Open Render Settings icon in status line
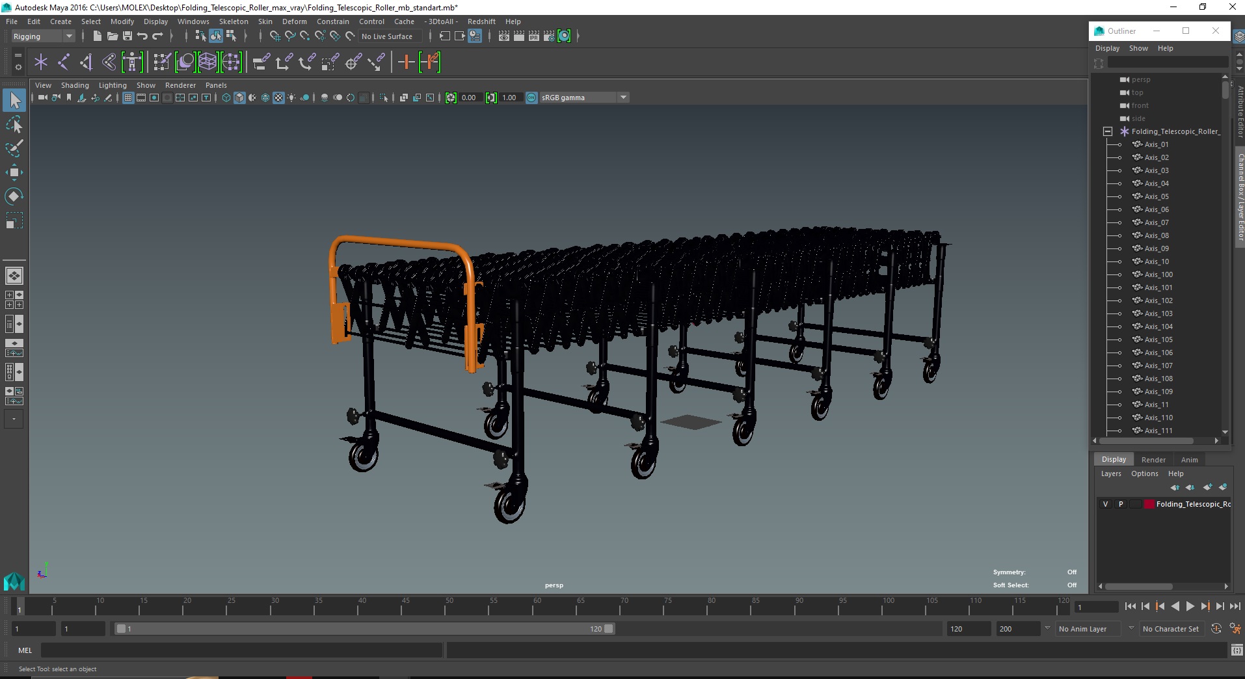 549,36
